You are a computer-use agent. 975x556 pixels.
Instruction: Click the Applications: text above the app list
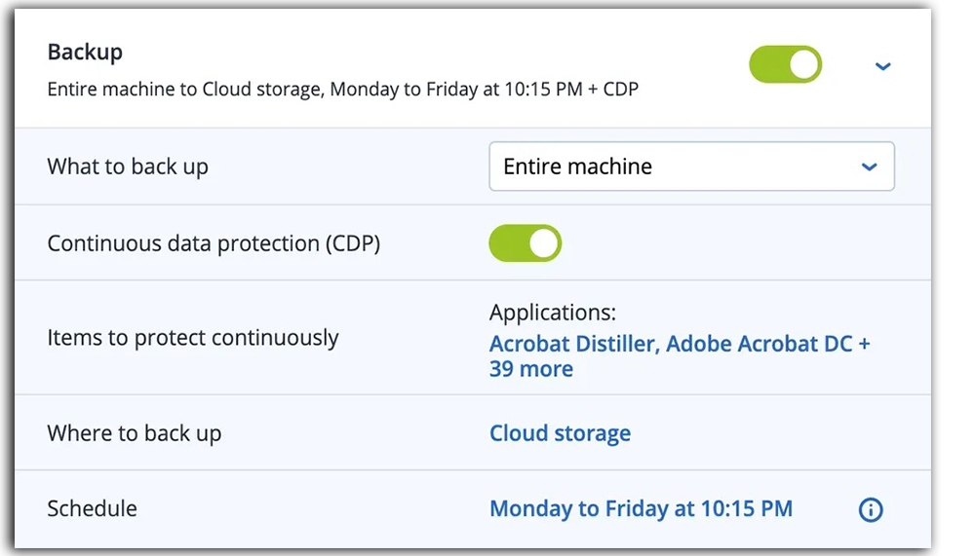click(x=552, y=313)
